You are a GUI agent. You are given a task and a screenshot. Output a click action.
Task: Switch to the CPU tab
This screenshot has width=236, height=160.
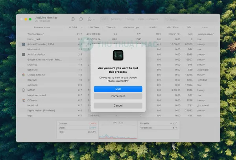(105, 19)
